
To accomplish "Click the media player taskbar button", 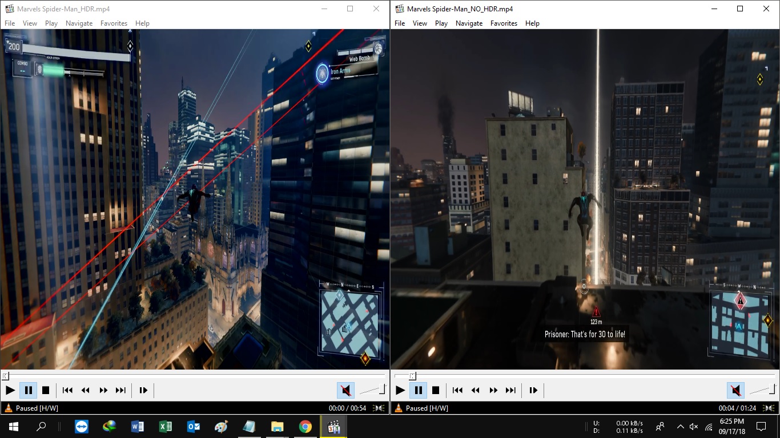I will pyautogui.click(x=334, y=427).
